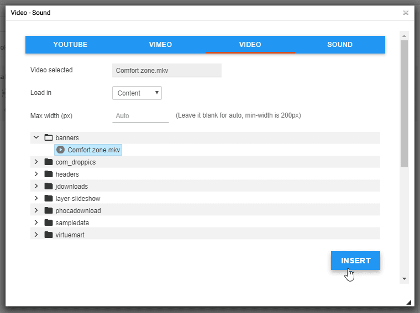This screenshot has height=313, width=420.
Task: Click the play icon beside Comfort zone.mkv
Action: point(61,150)
